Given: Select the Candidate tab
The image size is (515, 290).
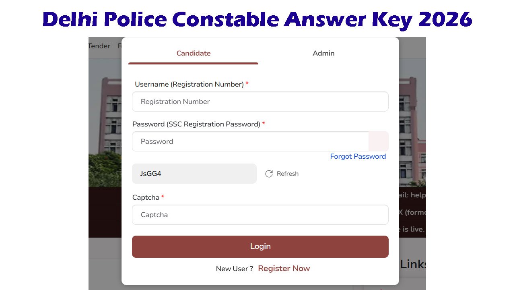Looking at the screenshot, I should [194, 53].
